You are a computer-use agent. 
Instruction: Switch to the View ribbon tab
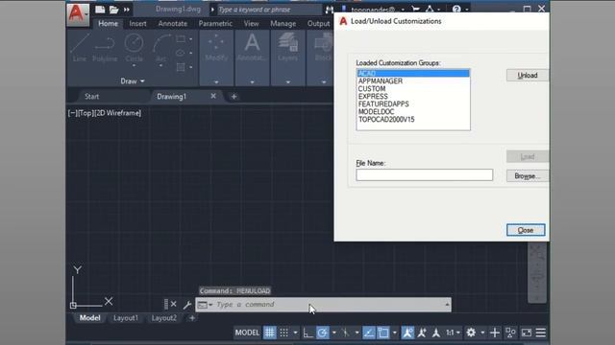pos(251,23)
